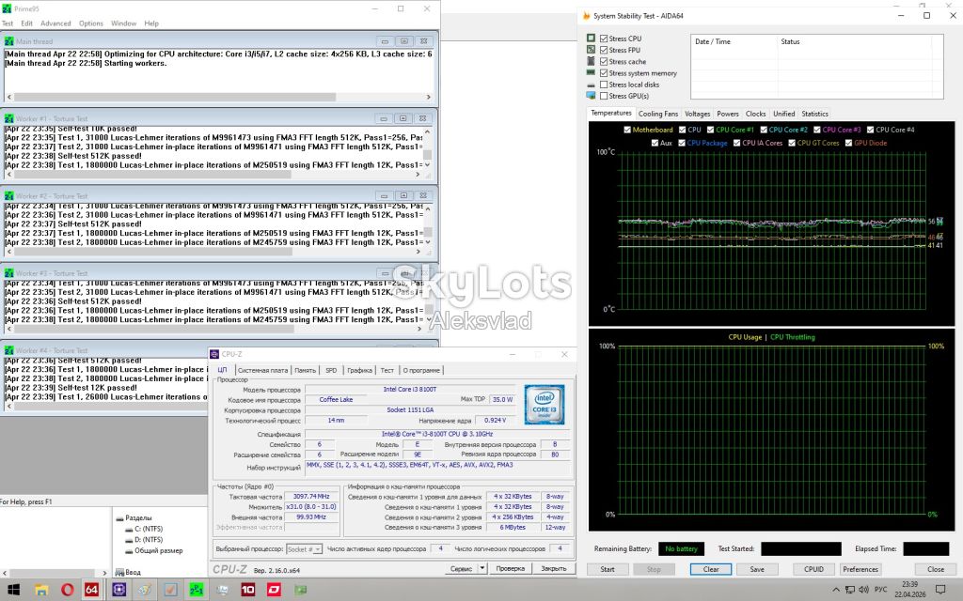Toggle Stress system memory checkbox
The image size is (963, 601).
(604, 73)
